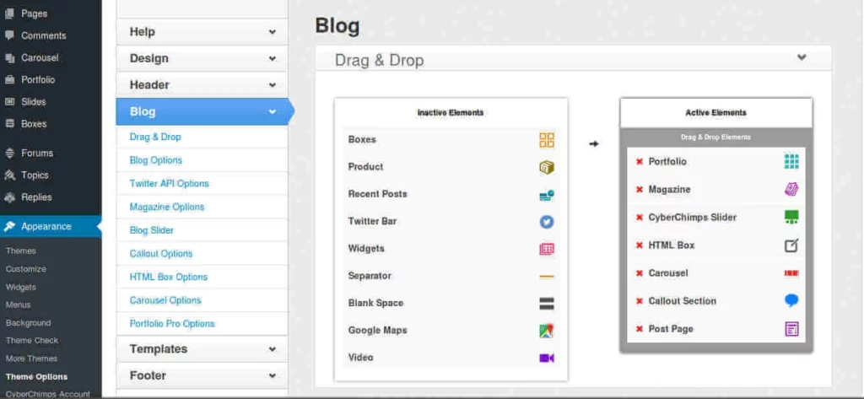Collapse the Blog section chevron
Image resolution: width=864 pixels, height=399 pixels.
[273, 111]
